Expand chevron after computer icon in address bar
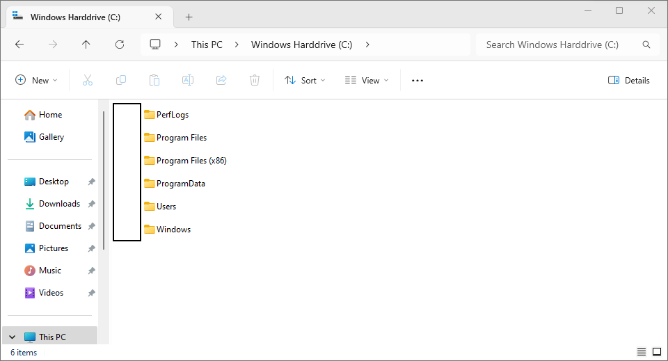This screenshot has width=668, height=361. [176, 45]
